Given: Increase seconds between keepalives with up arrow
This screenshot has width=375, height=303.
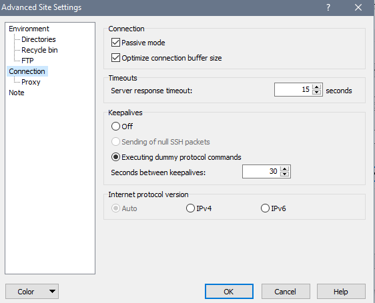Looking at the screenshot, I should point(285,168).
